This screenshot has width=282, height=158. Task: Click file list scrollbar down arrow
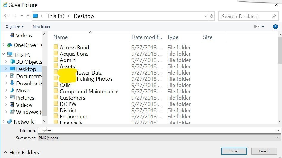point(280,121)
